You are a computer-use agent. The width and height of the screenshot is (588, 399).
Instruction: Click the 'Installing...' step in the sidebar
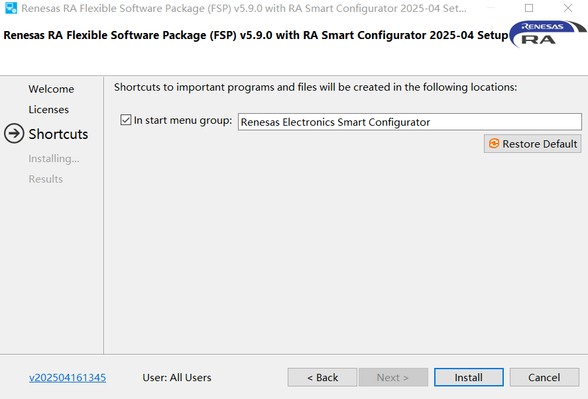point(54,159)
